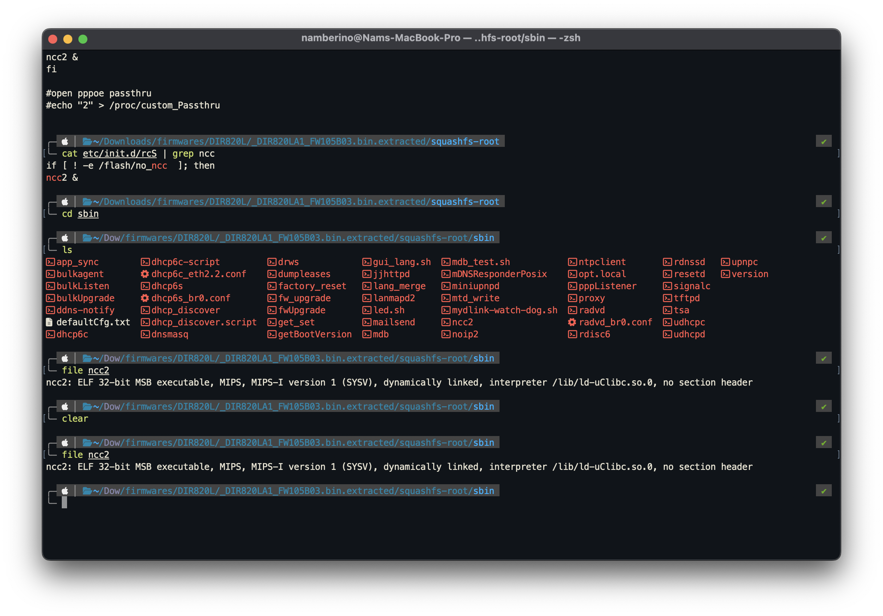The image size is (883, 616).
Task: Click the Apple logo in the cat prompt
Action: click(65, 141)
